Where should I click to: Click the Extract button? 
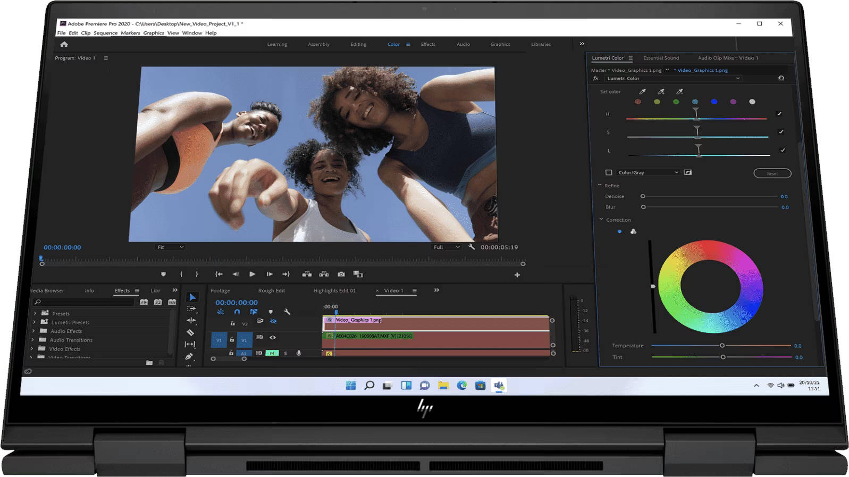(x=324, y=274)
